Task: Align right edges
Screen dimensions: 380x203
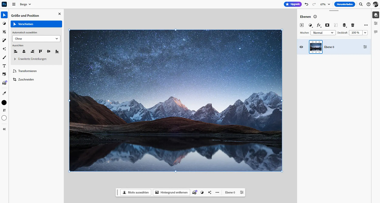Action: pos(32,52)
